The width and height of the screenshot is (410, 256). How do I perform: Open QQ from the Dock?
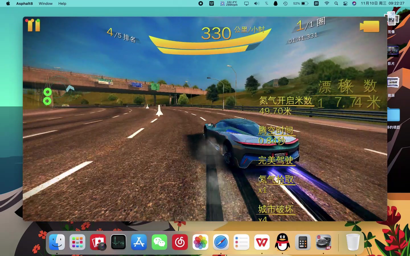(x=282, y=242)
